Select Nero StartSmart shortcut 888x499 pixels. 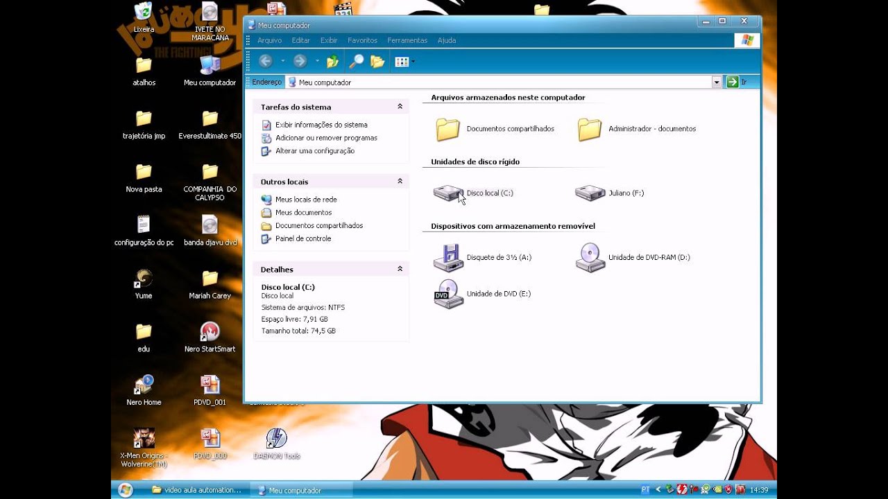point(210,338)
